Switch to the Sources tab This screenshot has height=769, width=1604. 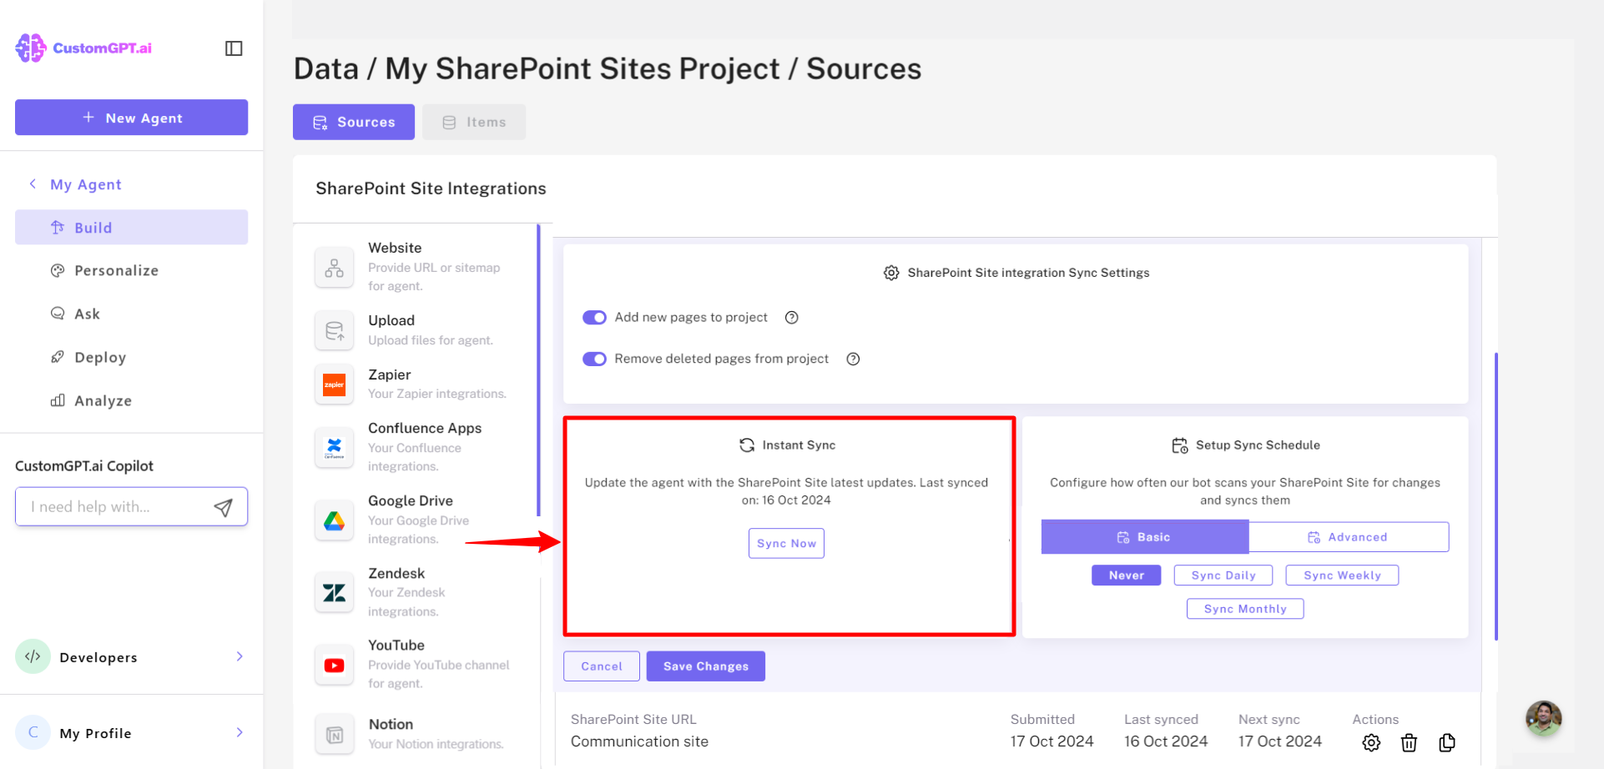point(354,122)
